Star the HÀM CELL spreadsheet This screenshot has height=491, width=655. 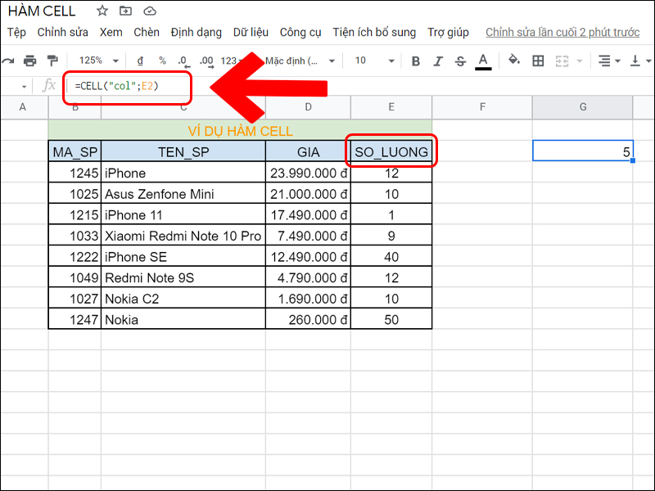(102, 11)
